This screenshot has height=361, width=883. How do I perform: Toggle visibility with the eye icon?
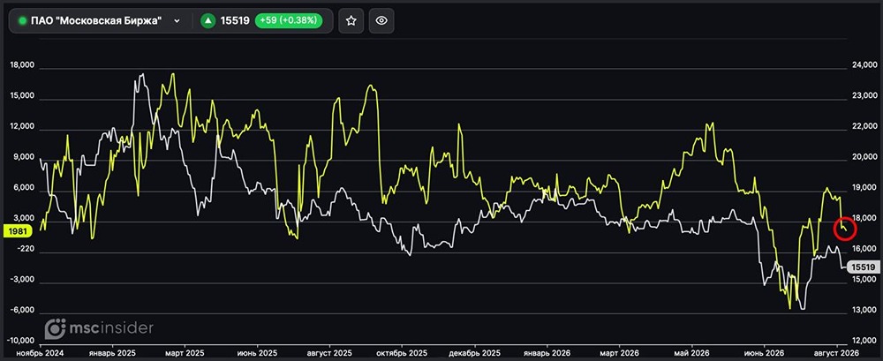point(381,21)
